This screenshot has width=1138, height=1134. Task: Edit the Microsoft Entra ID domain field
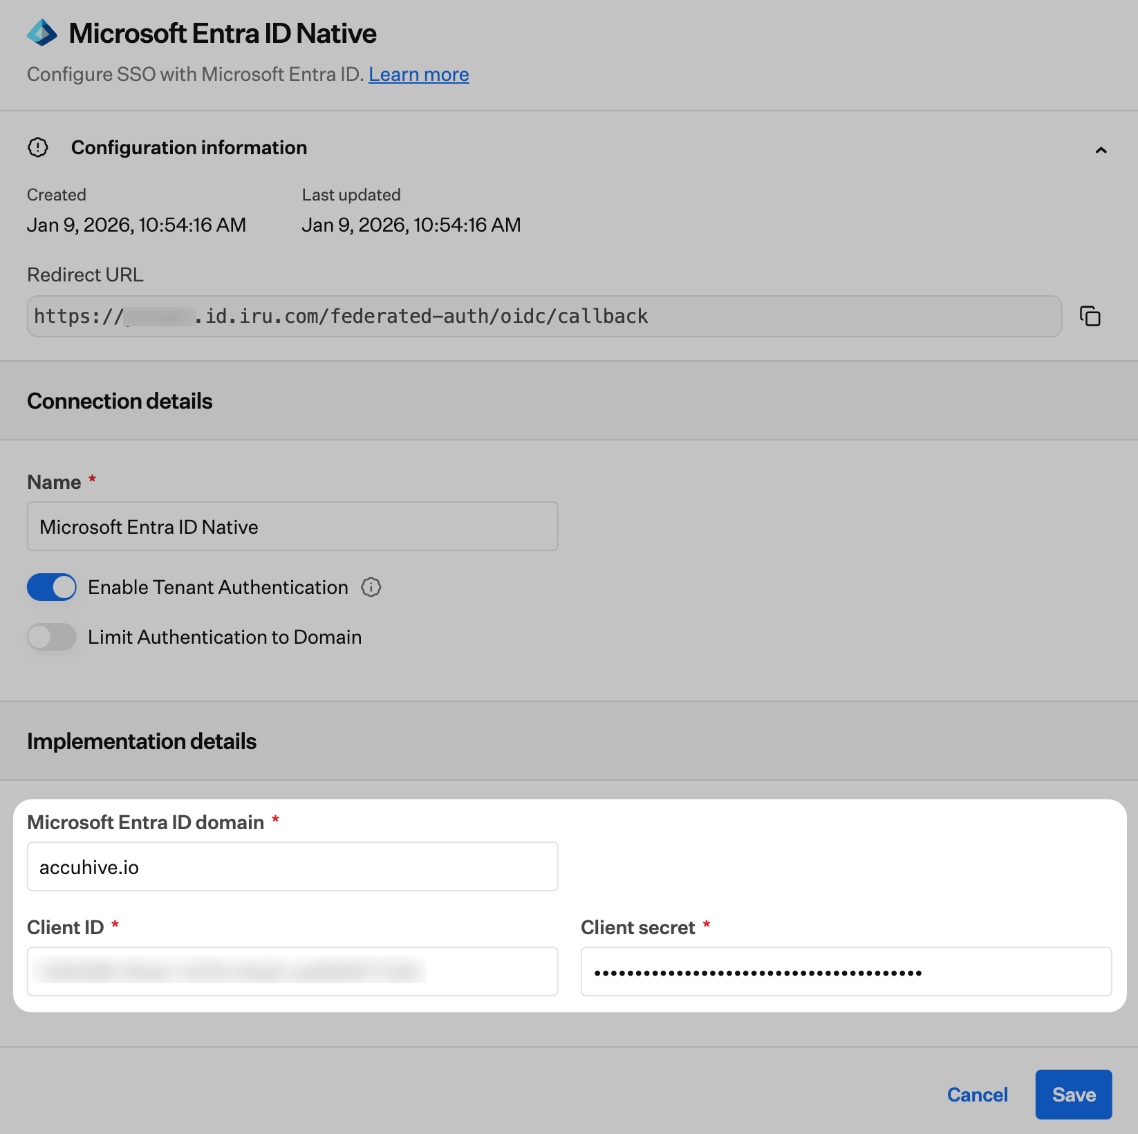tap(292, 866)
